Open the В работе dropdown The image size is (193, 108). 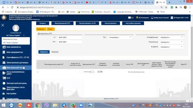(x=171, y=47)
